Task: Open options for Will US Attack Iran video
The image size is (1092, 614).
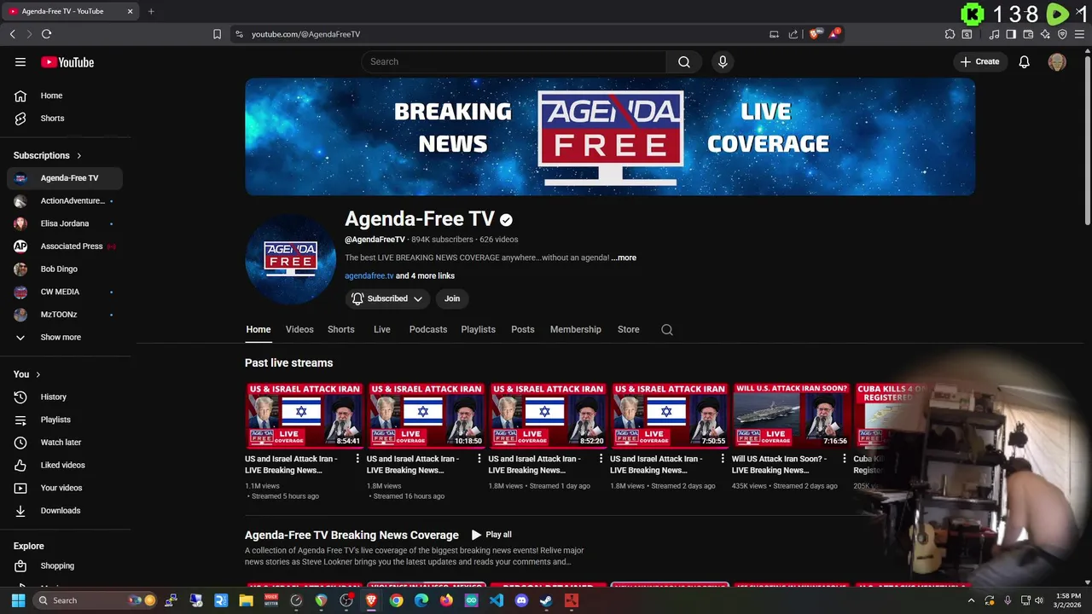Action: pos(844,459)
